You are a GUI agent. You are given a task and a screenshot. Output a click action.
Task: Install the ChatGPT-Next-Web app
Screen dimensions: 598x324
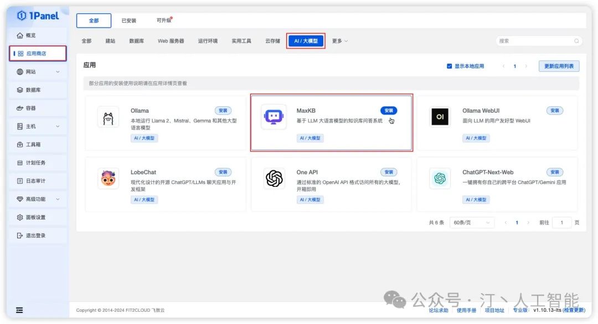[554, 173]
